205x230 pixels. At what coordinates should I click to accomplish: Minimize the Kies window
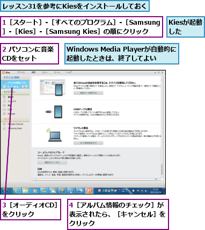point(155,73)
